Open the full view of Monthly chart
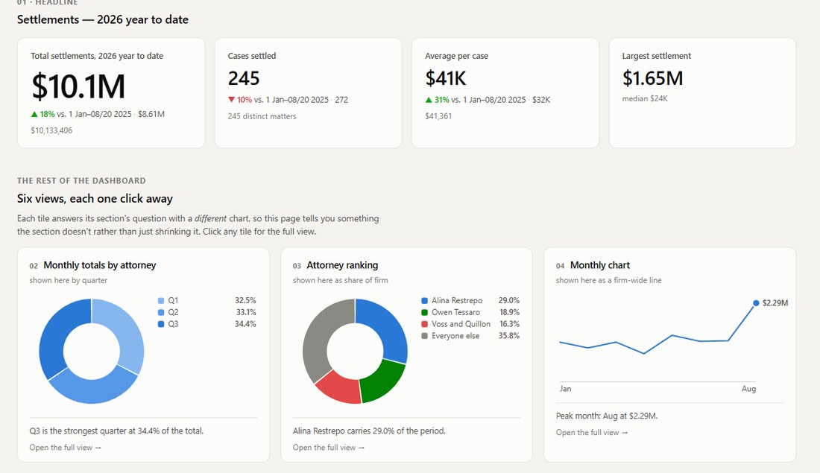 pos(591,432)
